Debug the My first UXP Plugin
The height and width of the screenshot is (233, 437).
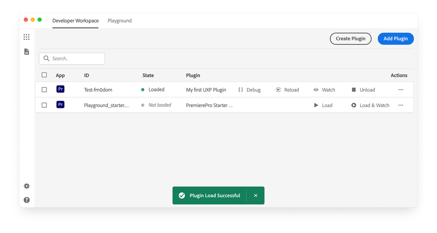pos(250,90)
